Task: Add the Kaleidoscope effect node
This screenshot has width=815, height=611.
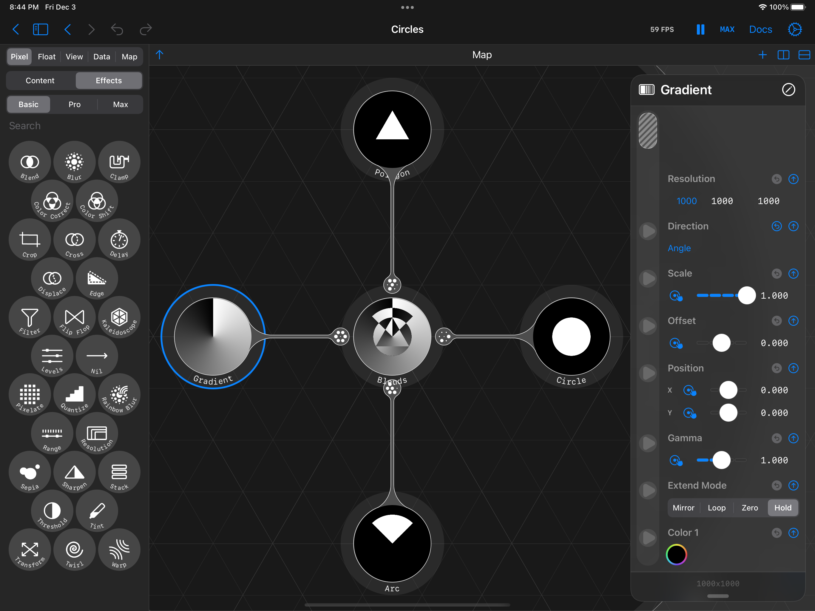Action: (119, 317)
